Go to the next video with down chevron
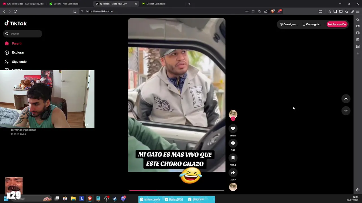Viewport: 362px width, 203px height. click(346, 111)
